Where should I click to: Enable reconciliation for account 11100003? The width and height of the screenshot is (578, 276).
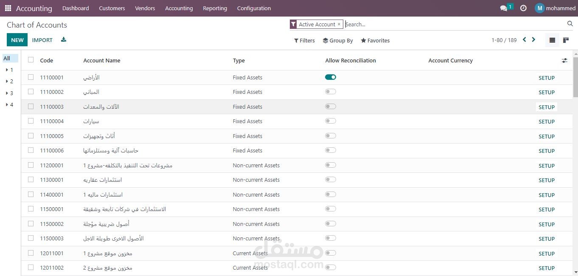click(x=331, y=107)
